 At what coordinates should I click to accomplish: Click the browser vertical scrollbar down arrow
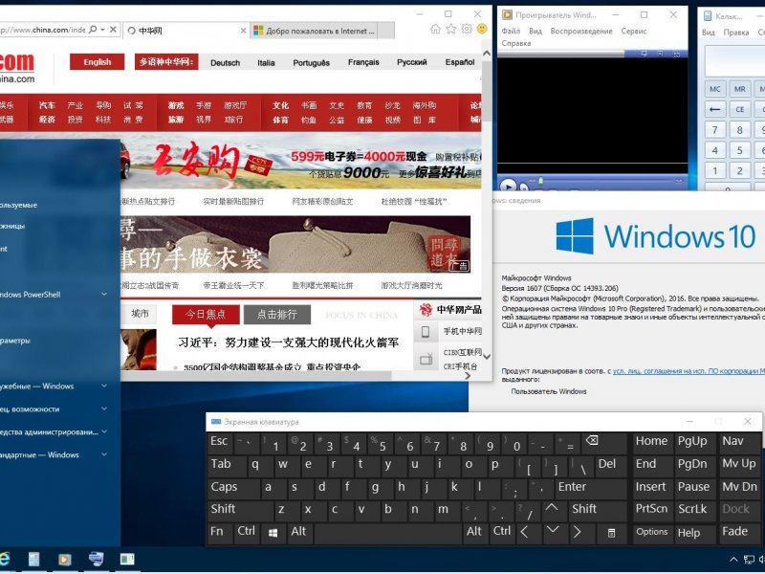click(x=487, y=356)
